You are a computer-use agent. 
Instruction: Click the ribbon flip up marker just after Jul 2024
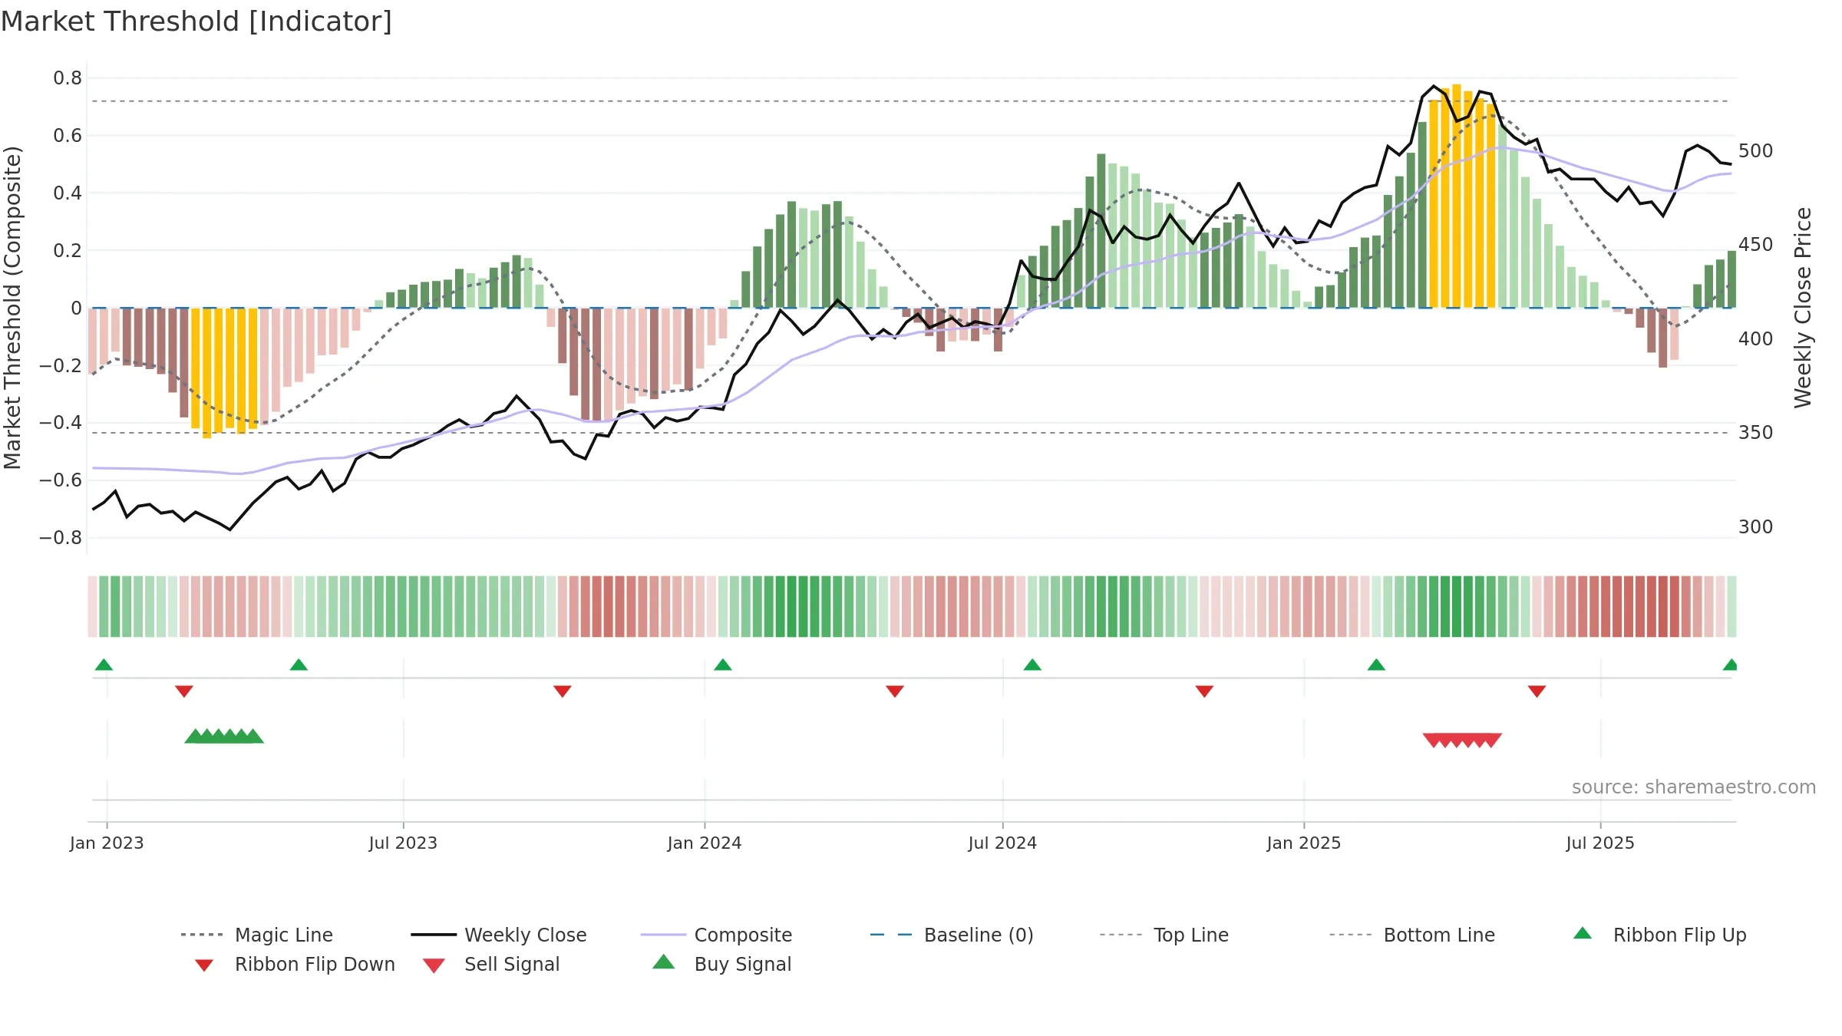[1032, 665]
